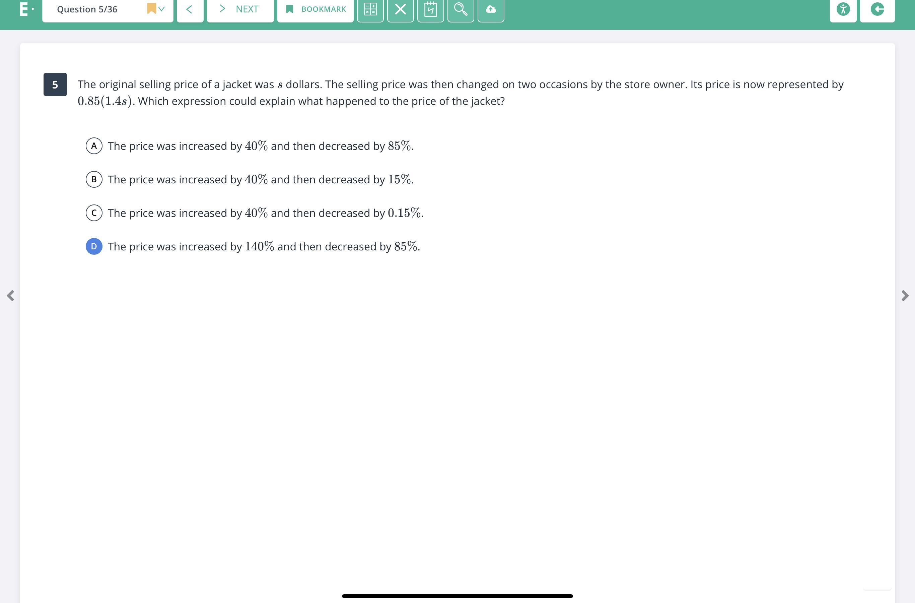The image size is (915, 603).
Task: Click the exit back arrow icon
Action: pyautogui.click(x=877, y=9)
